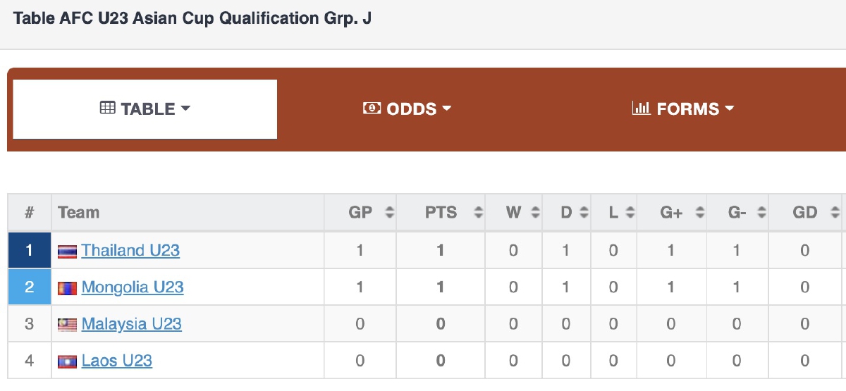Sort table by PTS column arrows

pyautogui.click(x=479, y=213)
